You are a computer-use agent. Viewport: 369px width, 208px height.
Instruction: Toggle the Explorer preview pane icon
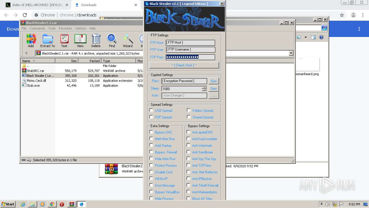(313, 37)
